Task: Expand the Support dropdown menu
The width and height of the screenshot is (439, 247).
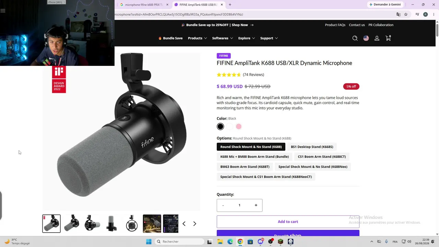Action: (x=269, y=38)
